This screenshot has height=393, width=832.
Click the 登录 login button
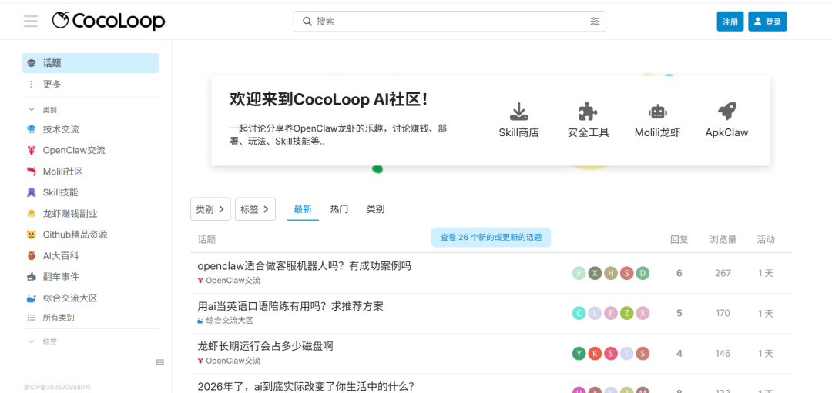pyautogui.click(x=767, y=22)
